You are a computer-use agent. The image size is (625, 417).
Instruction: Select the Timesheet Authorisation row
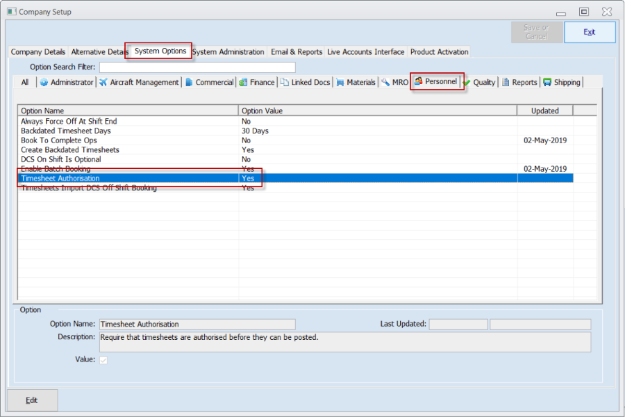(x=295, y=179)
